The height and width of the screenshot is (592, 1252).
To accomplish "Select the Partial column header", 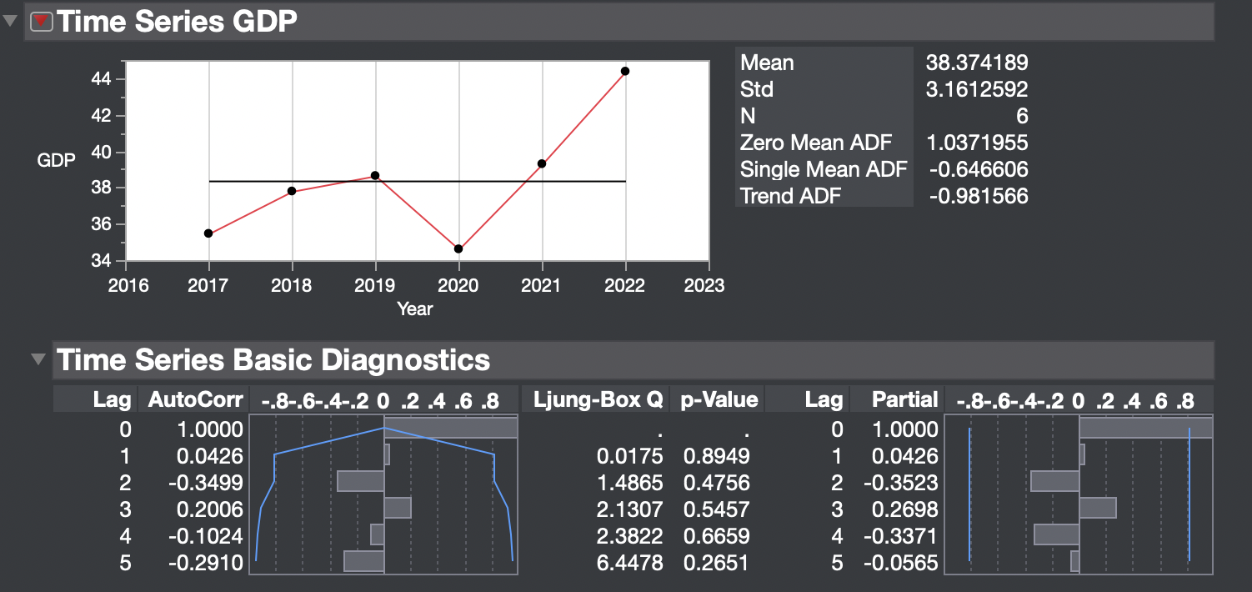I will tap(904, 399).
